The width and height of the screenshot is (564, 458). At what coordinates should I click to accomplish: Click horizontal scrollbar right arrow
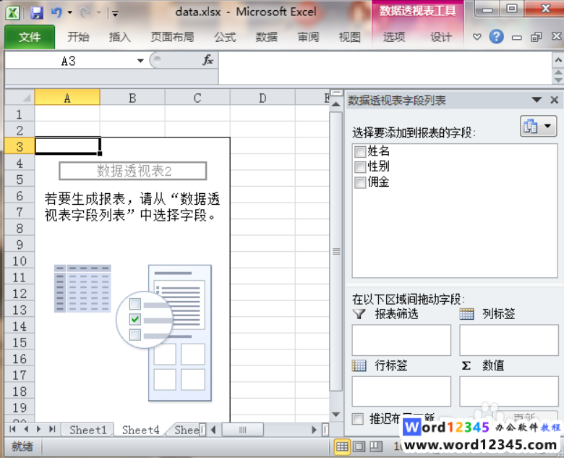(314, 429)
